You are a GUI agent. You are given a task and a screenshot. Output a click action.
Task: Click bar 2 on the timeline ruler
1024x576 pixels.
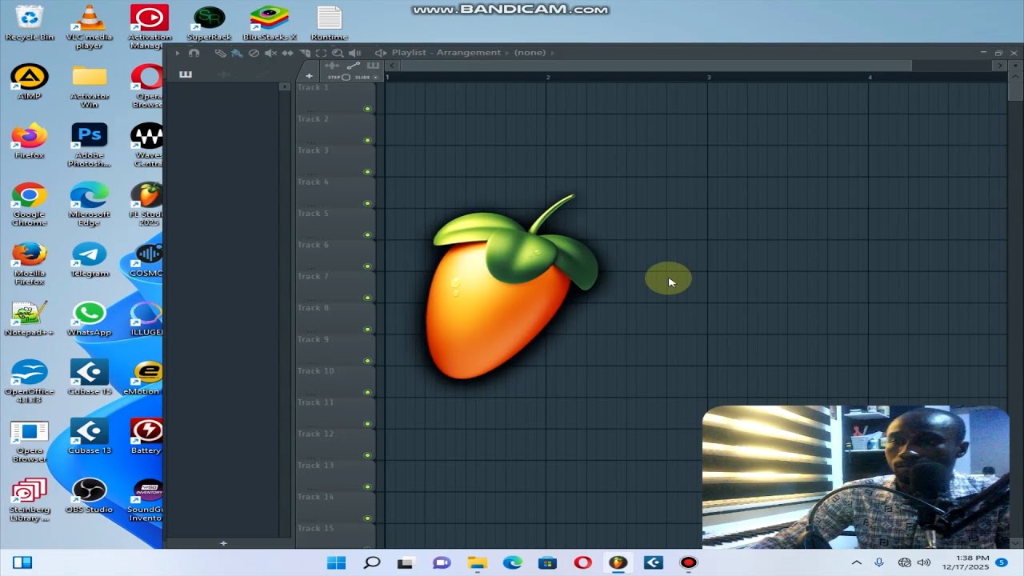tap(548, 77)
